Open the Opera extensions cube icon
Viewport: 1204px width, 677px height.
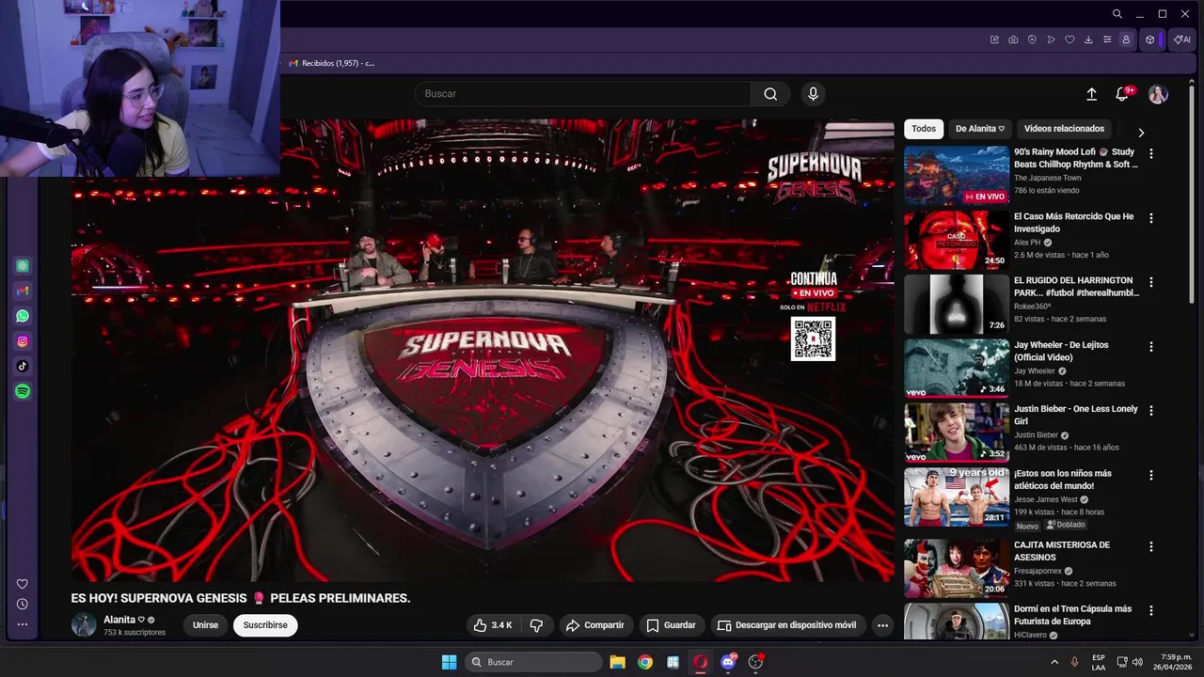[x=1149, y=39]
